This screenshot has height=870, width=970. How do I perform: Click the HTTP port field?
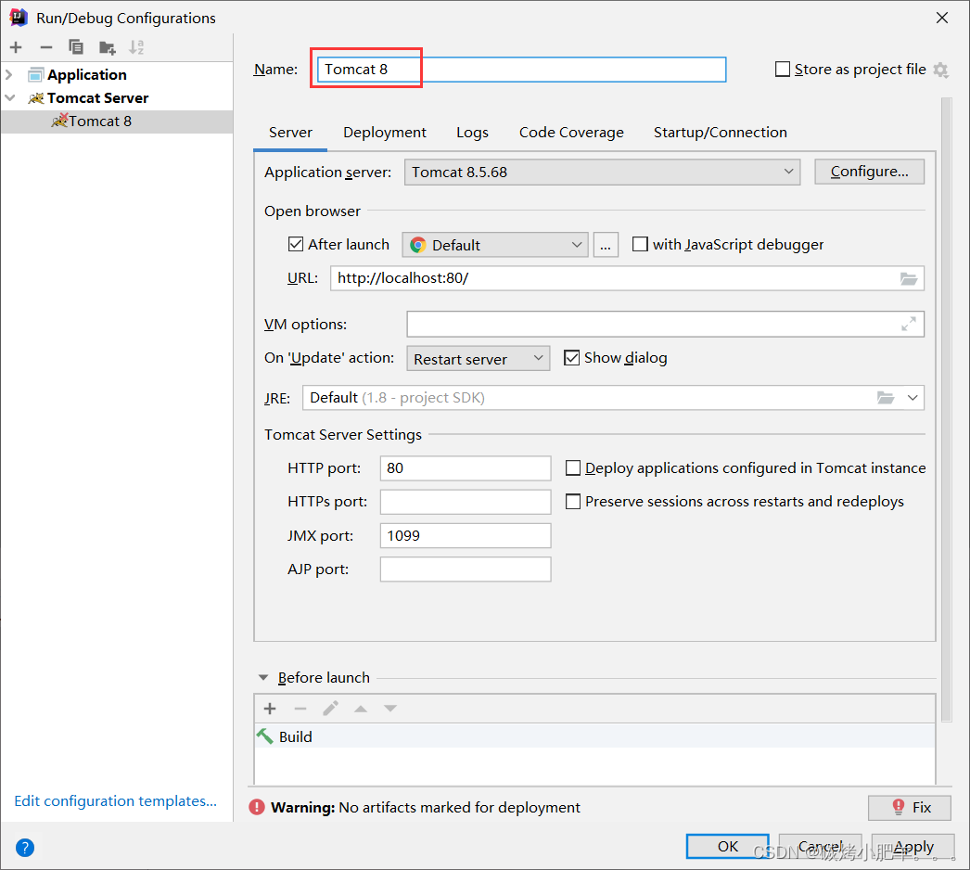(x=466, y=468)
